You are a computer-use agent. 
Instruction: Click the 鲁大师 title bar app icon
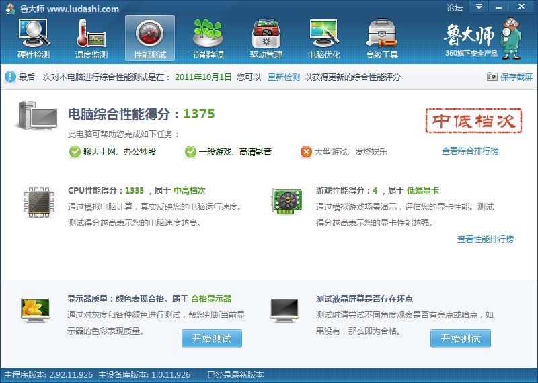pos(10,9)
